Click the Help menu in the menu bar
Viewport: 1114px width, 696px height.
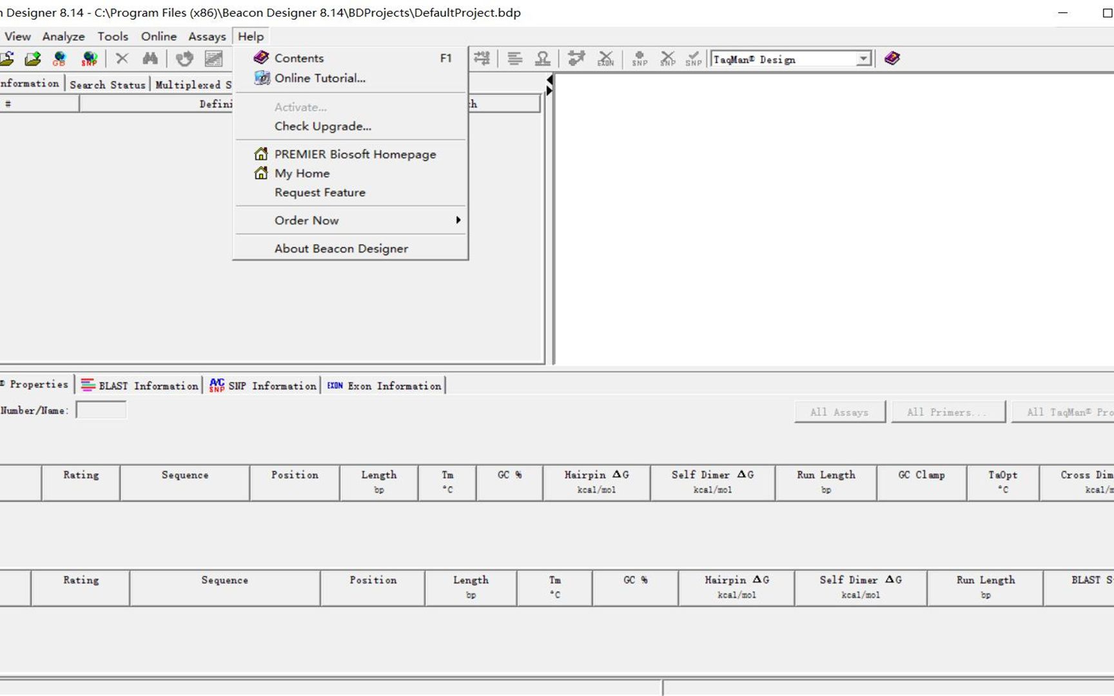[251, 37]
